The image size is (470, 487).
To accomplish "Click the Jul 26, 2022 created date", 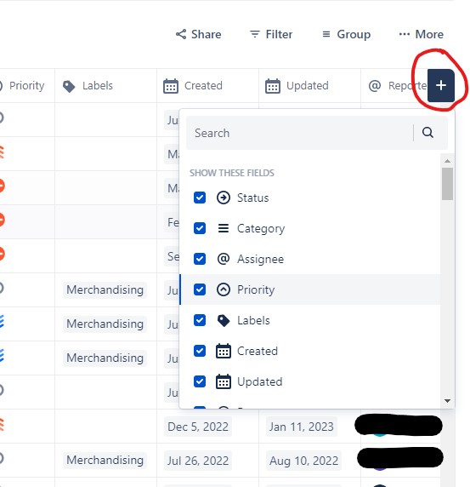I will click(198, 461).
